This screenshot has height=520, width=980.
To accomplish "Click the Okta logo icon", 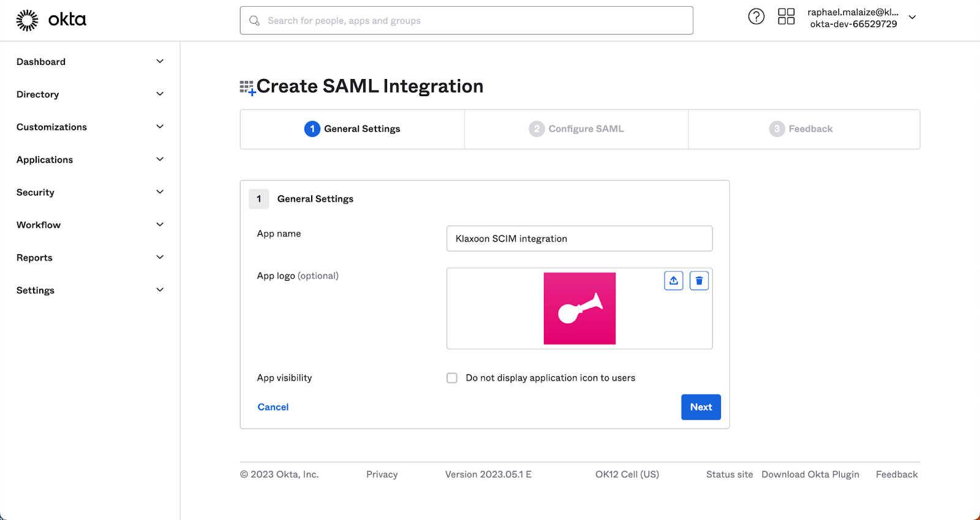I will (27, 20).
